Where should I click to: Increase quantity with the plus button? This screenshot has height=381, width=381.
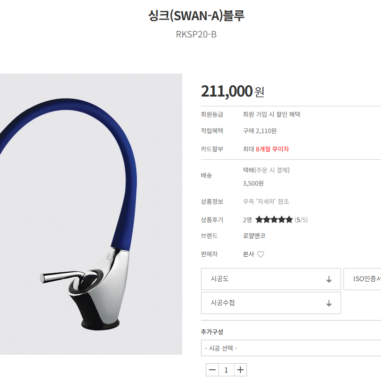pyautogui.click(x=240, y=370)
